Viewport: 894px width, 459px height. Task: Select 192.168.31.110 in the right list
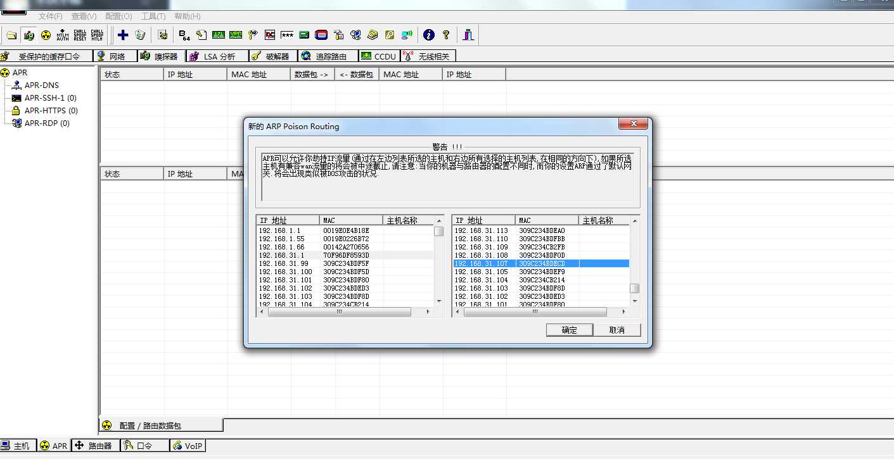(x=541, y=239)
